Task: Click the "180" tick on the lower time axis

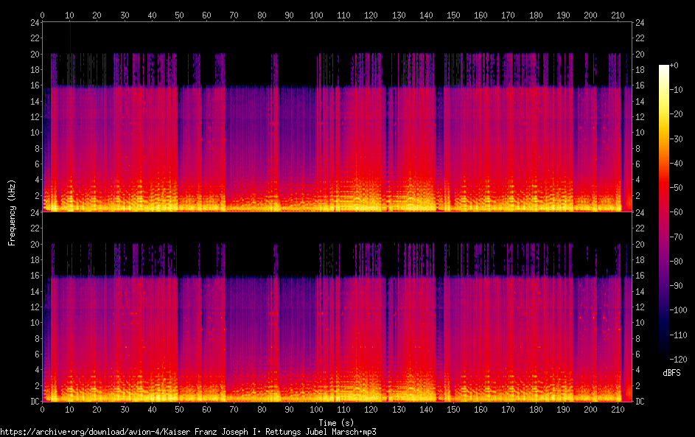Action: (535, 410)
